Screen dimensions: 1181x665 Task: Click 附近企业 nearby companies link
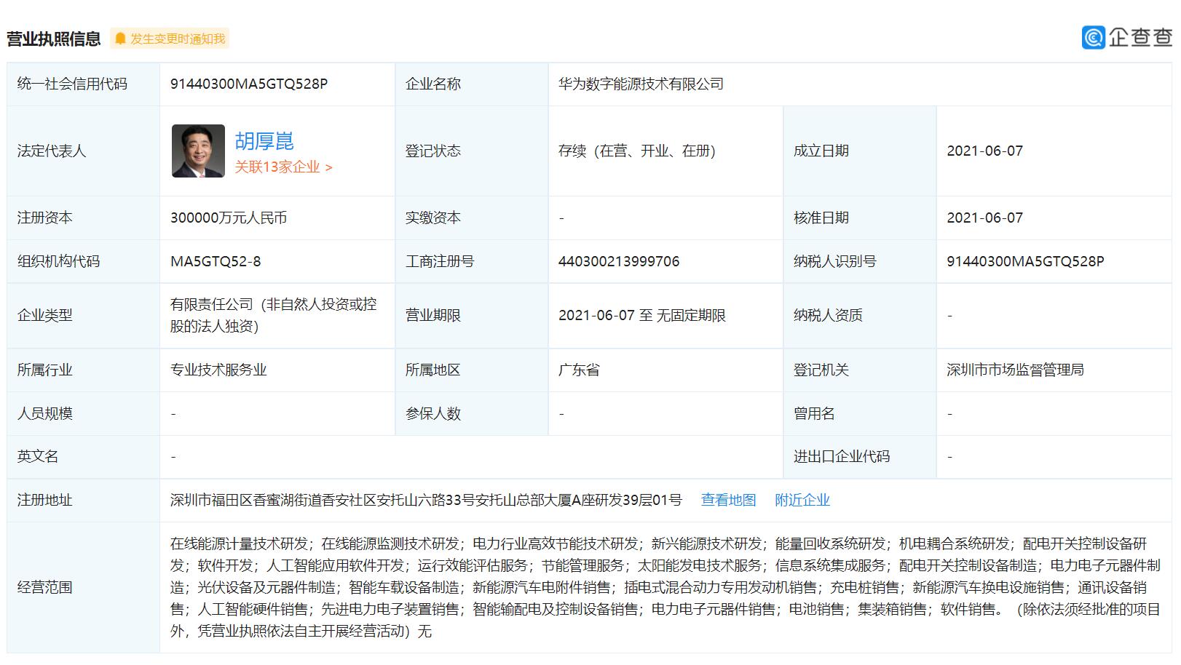point(802,500)
